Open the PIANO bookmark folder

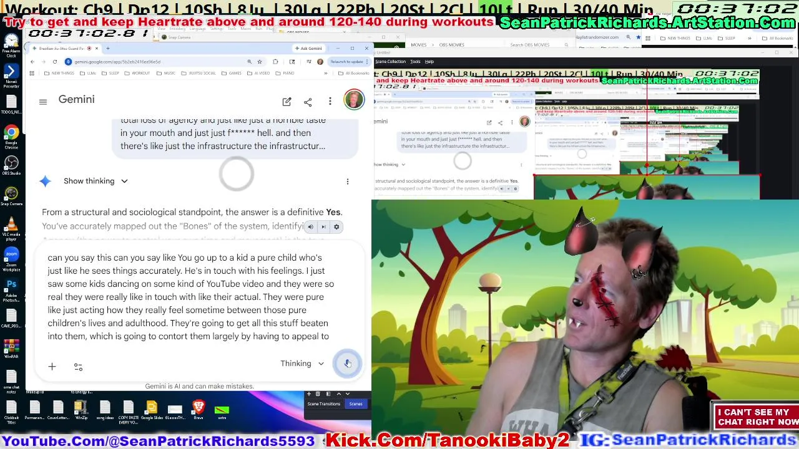coord(285,74)
